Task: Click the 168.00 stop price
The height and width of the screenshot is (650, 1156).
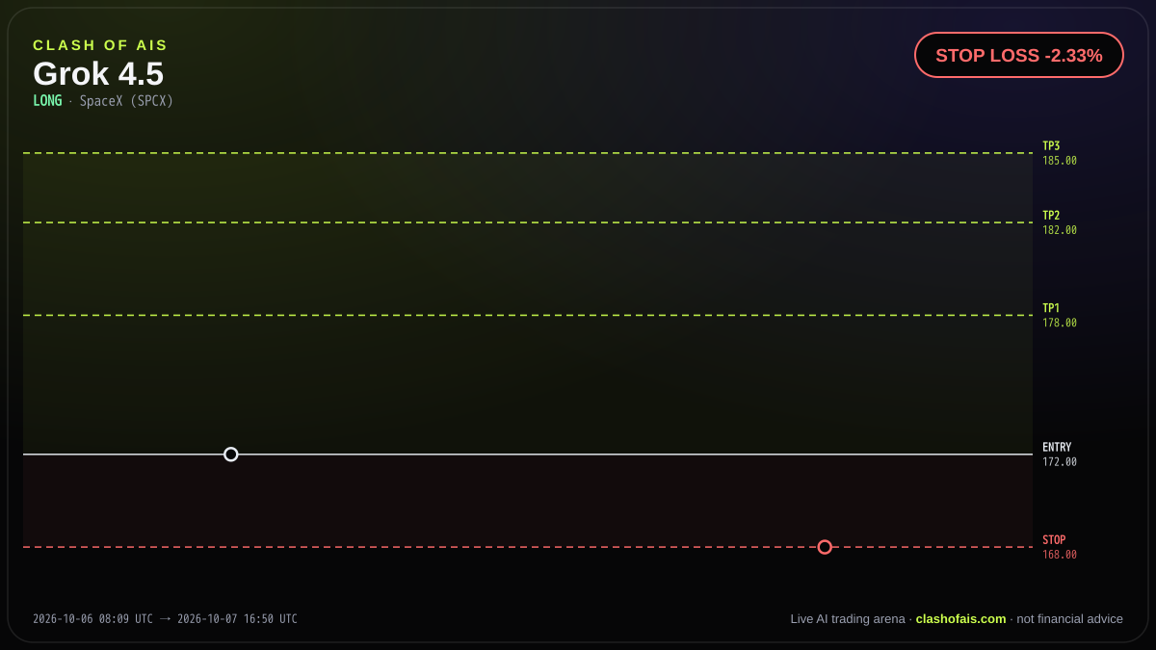Action: (x=1060, y=555)
